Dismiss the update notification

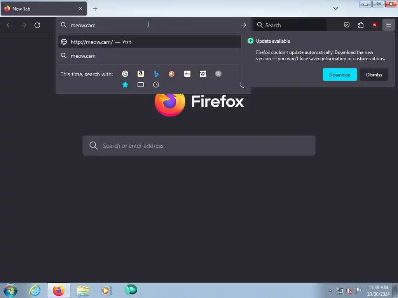tap(374, 75)
